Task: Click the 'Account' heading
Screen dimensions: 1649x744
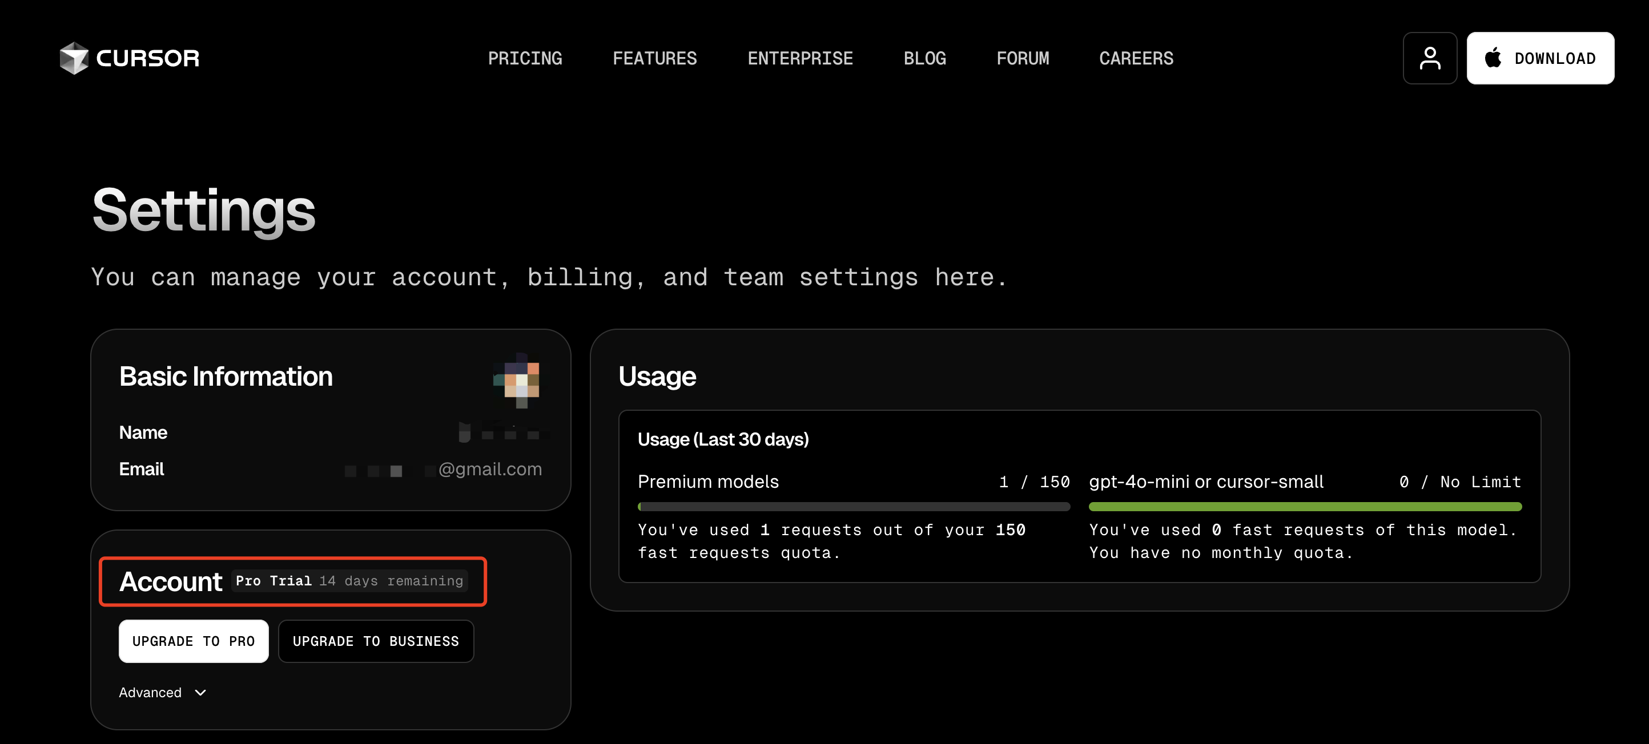Action: point(170,581)
